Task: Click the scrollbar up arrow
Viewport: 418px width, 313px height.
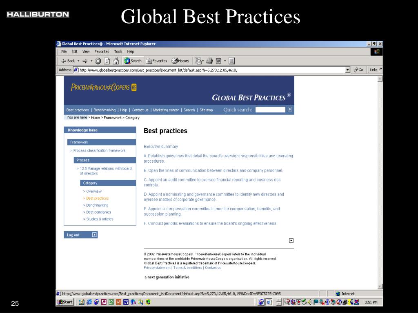Action: coord(380,79)
